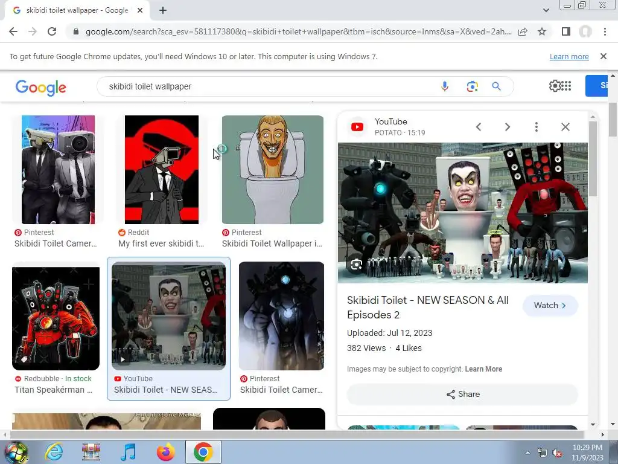618x464 pixels.
Task: Dismiss the Chrome updates notification bar
Action: 603,56
